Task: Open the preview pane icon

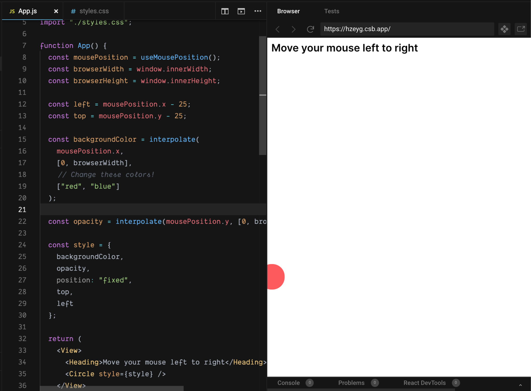Action: point(241,11)
